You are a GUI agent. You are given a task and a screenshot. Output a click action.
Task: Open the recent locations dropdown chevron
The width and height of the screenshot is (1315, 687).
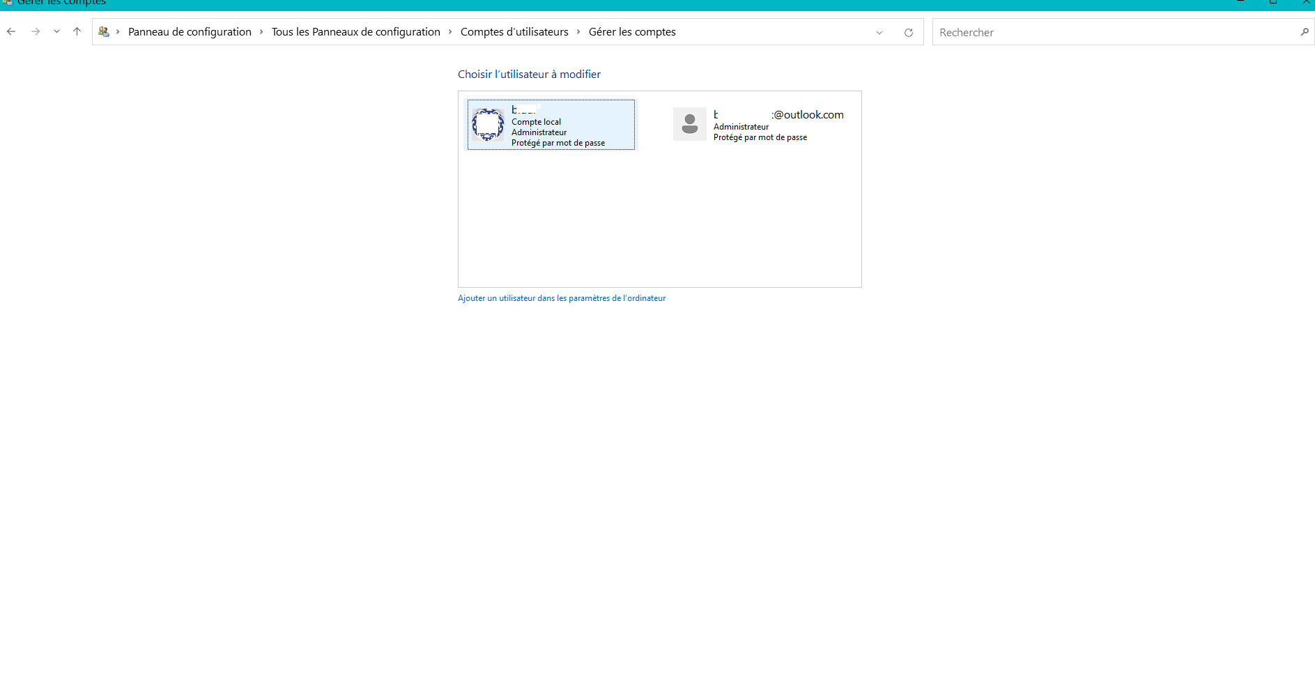coord(56,31)
